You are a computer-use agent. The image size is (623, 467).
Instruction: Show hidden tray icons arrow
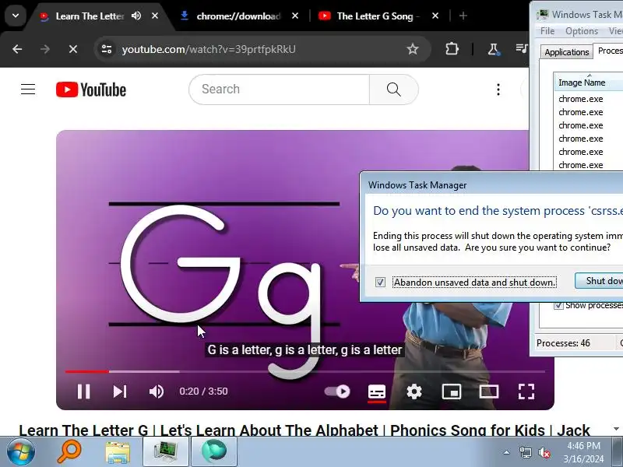click(x=507, y=452)
